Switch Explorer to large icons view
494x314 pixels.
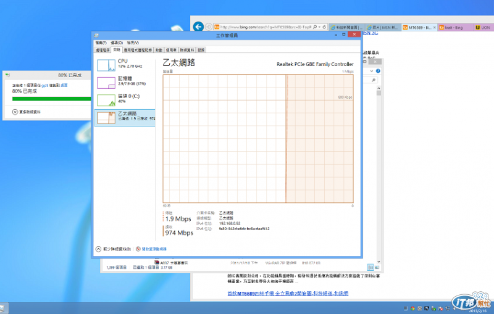[377, 268]
